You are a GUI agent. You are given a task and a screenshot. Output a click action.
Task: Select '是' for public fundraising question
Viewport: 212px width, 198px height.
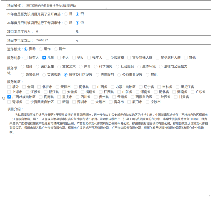pos(66,14)
